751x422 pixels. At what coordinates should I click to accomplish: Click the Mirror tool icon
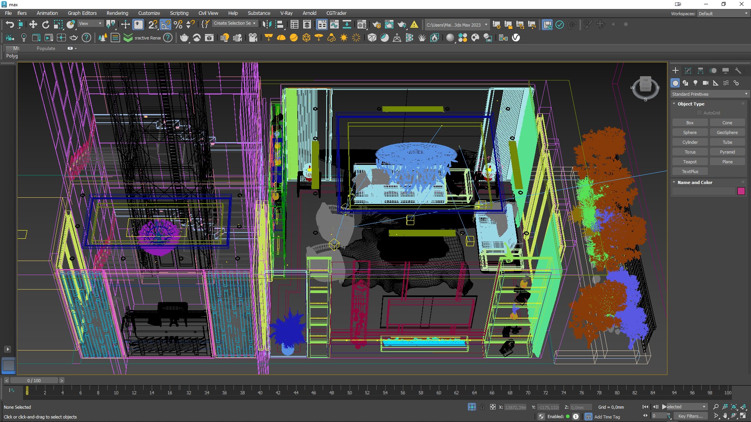coord(267,25)
